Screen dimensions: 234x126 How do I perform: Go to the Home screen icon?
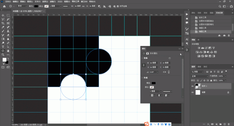[4, 6]
